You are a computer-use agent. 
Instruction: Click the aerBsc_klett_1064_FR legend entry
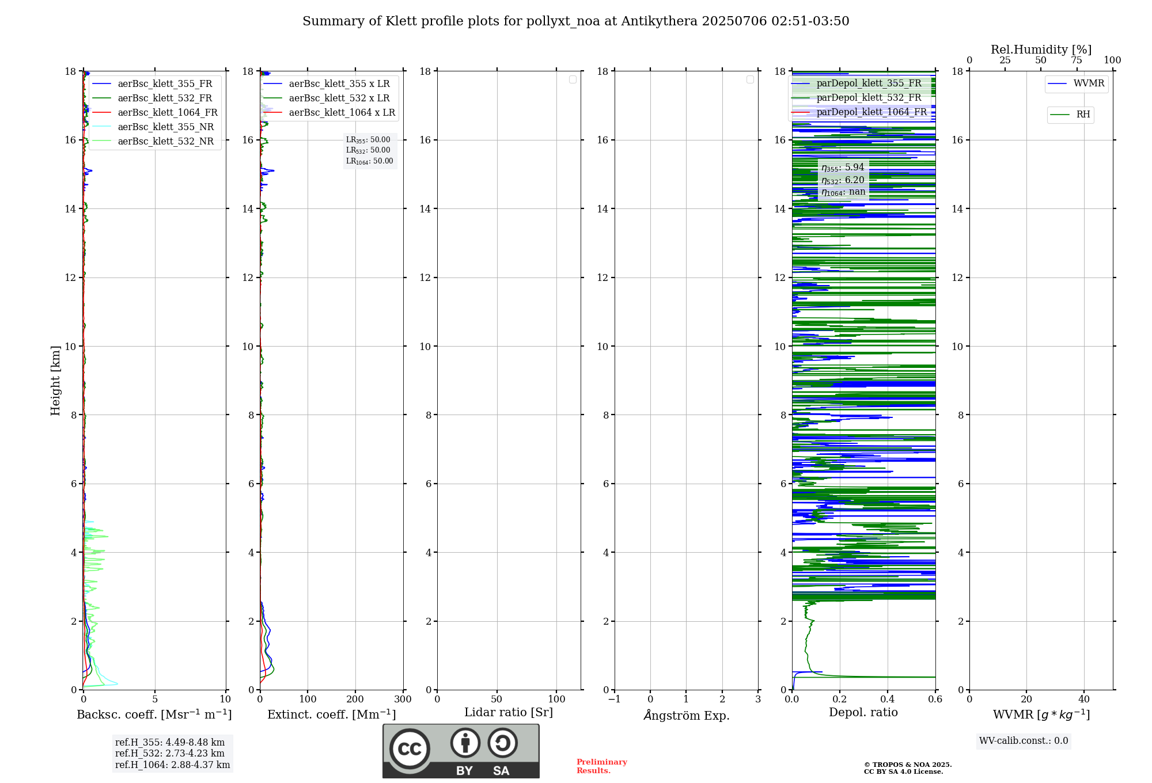(155, 113)
